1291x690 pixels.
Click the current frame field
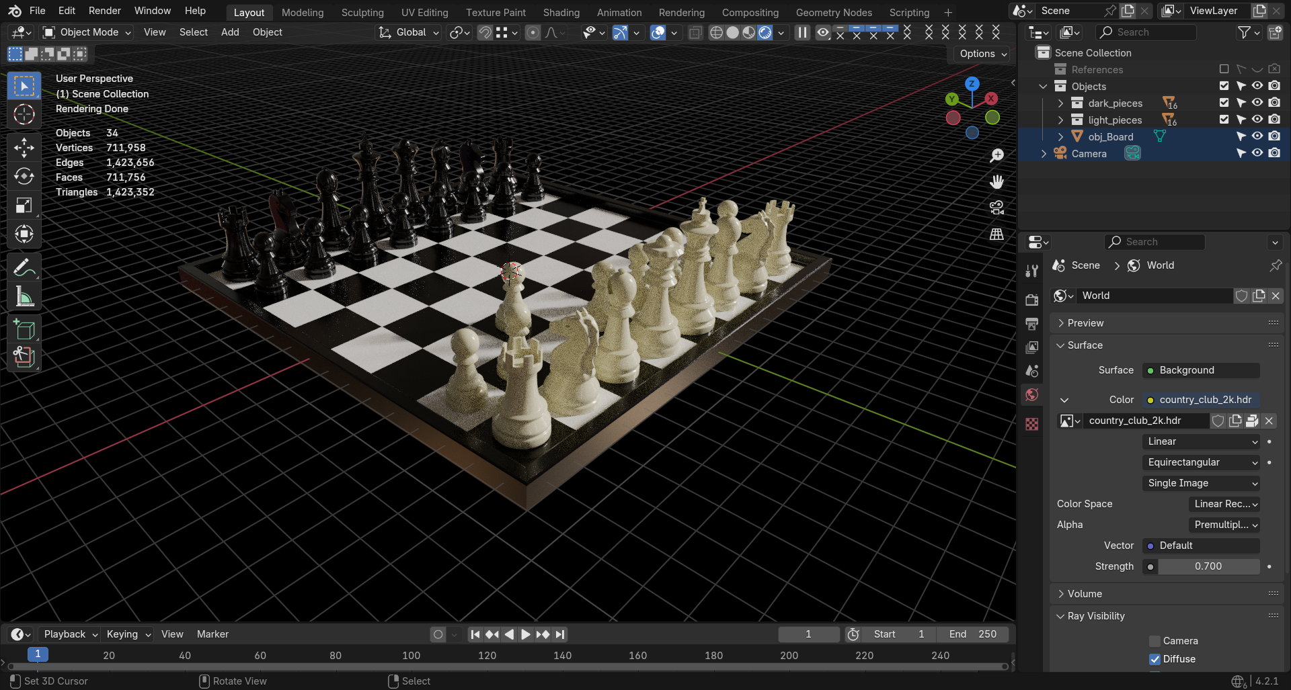click(809, 634)
